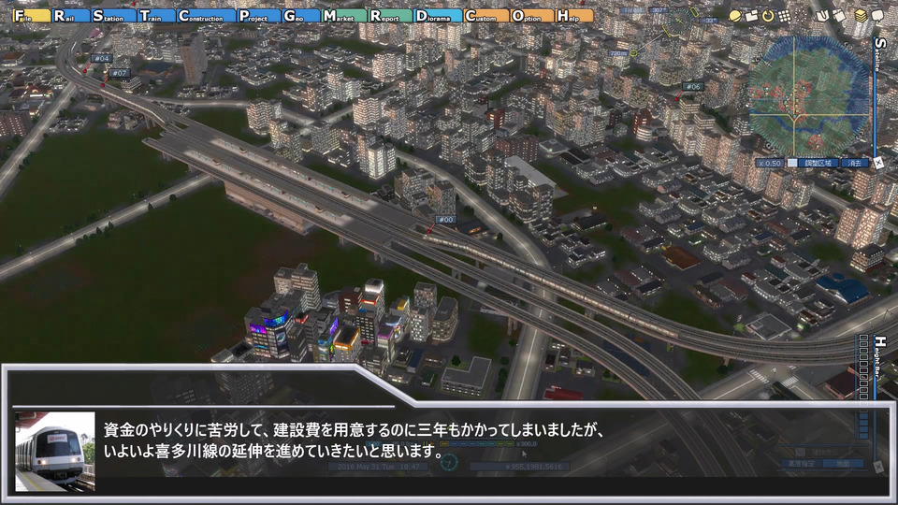Select train marker #00 near station
The image size is (898, 505).
point(445,219)
